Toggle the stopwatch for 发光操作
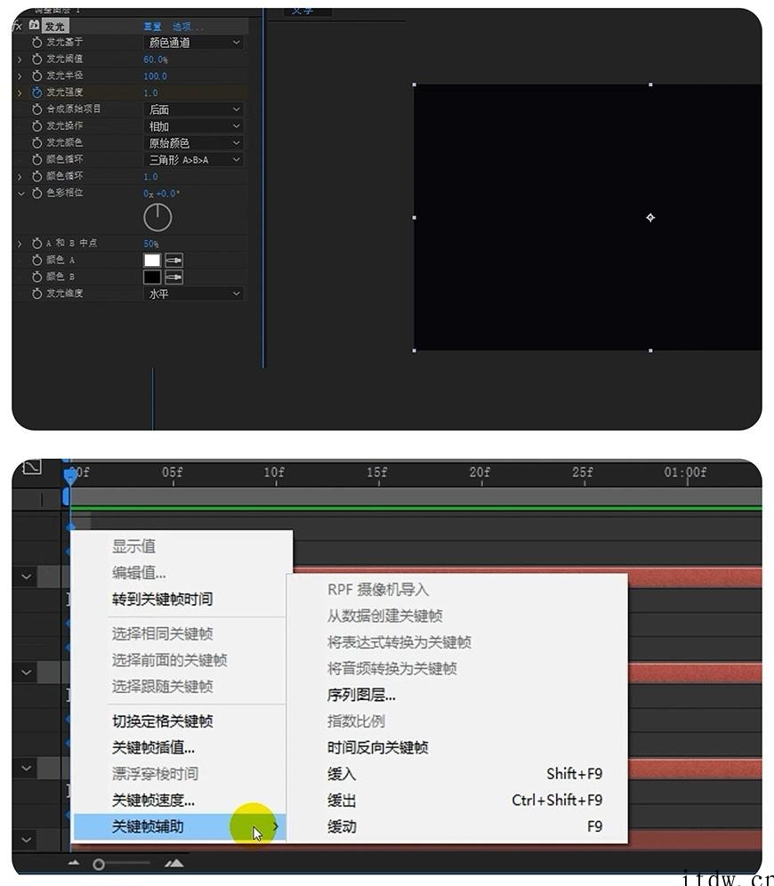This screenshot has width=774, height=886. (x=36, y=126)
